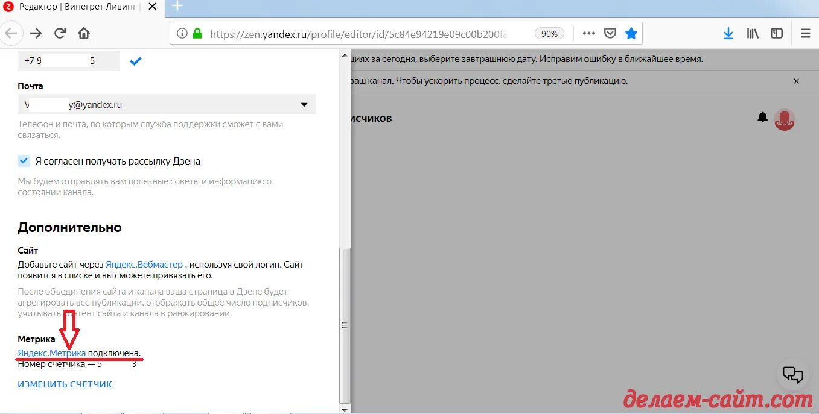The width and height of the screenshot is (819, 414).
Task: Open the Firefox hamburger menu
Action: [806, 34]
